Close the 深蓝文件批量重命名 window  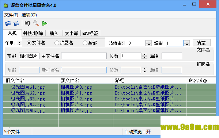click(208, 4)
